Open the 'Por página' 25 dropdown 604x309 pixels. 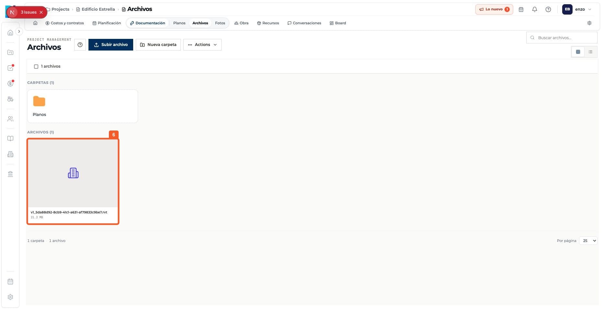point(588,241)
